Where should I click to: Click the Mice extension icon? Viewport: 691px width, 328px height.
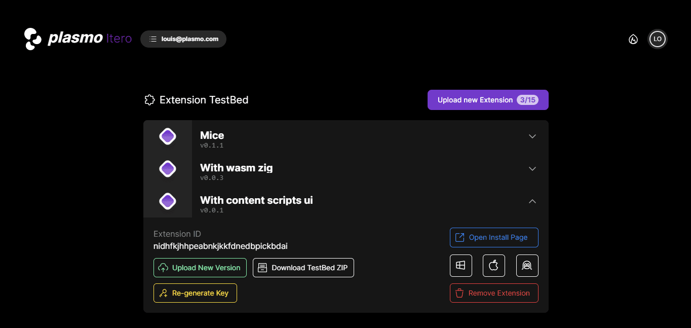point(168,136)
